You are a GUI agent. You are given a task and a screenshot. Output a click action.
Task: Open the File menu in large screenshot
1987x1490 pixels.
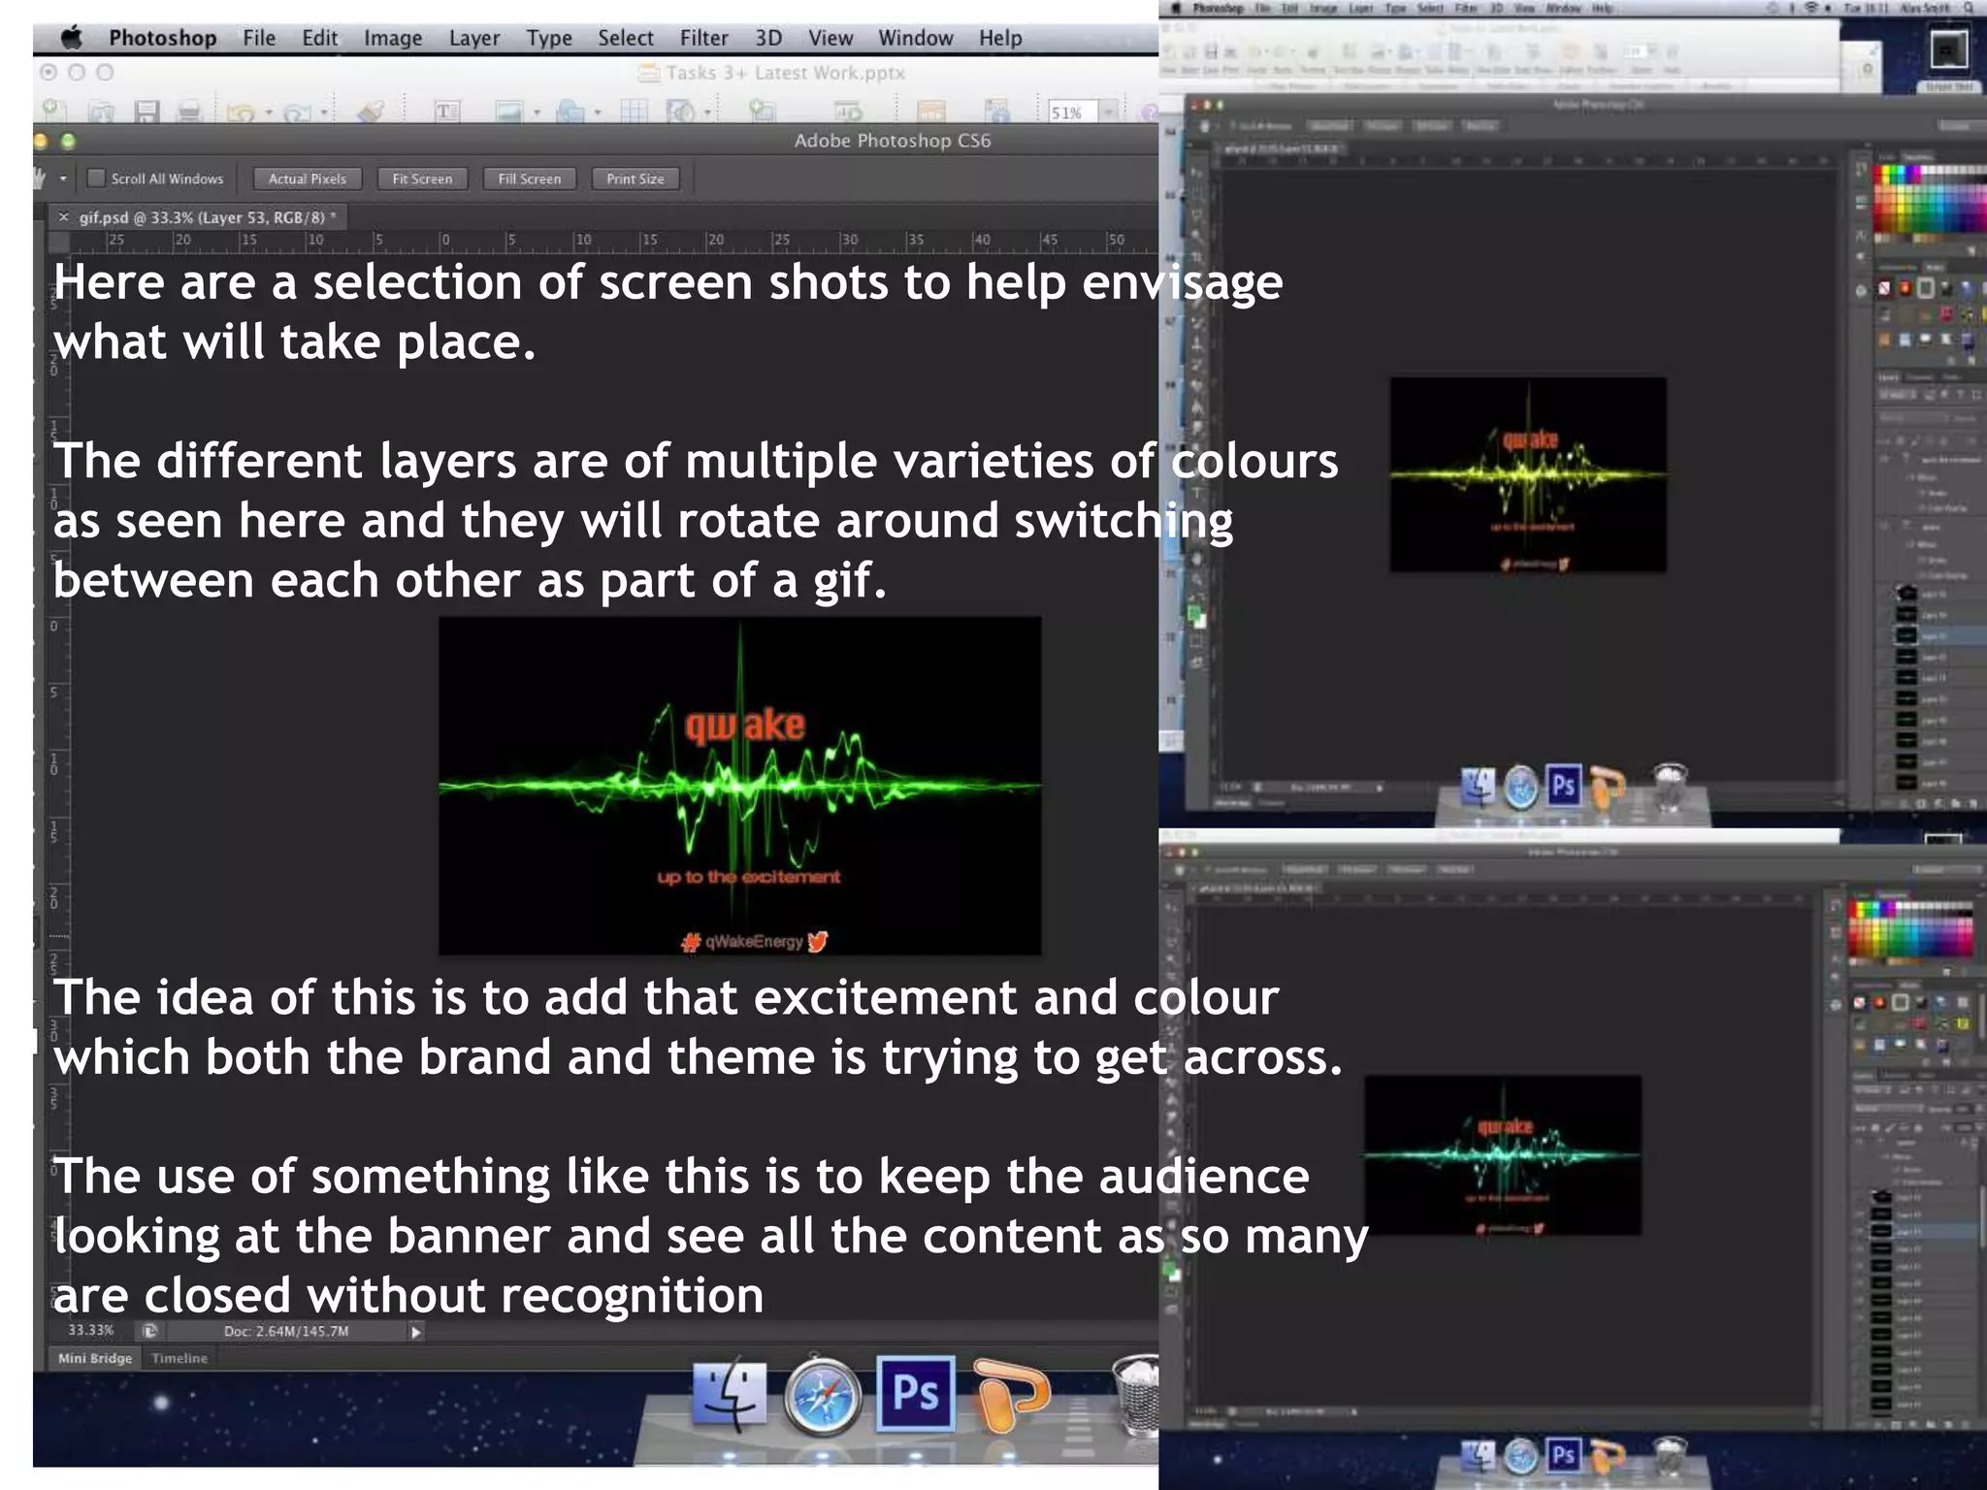[259, 38]
